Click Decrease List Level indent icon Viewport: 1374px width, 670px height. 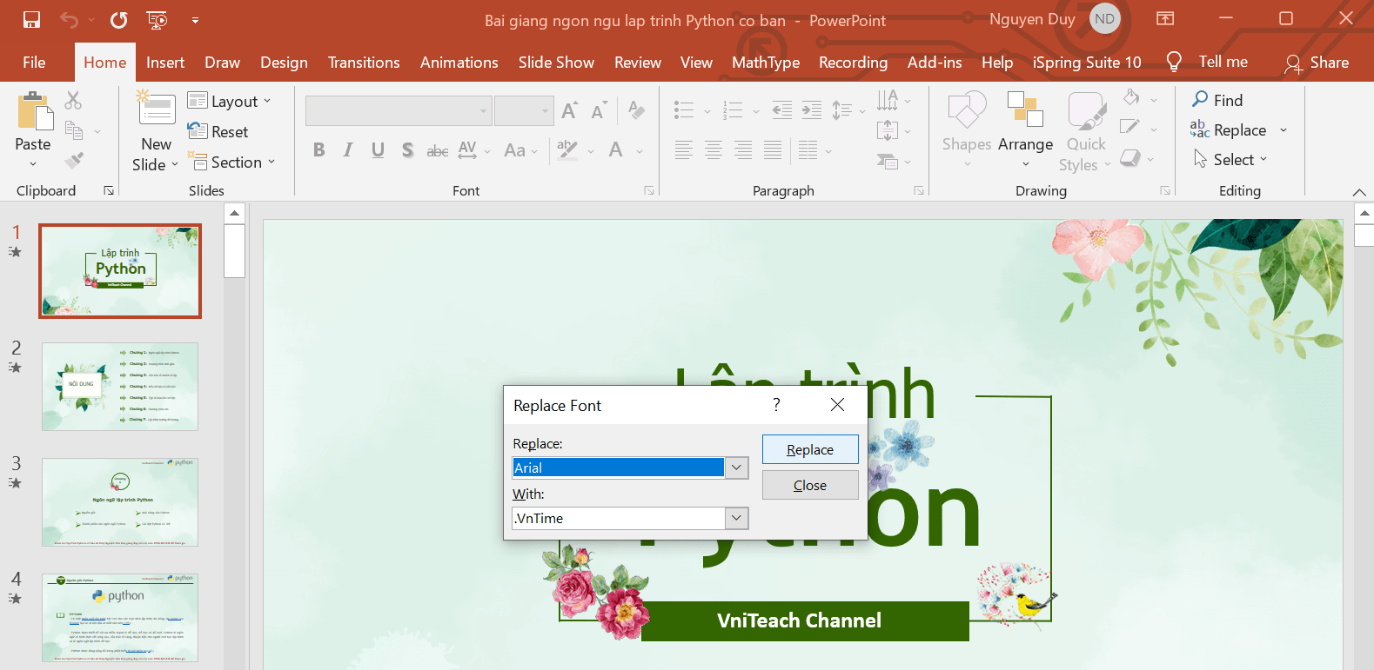[782, 109]
